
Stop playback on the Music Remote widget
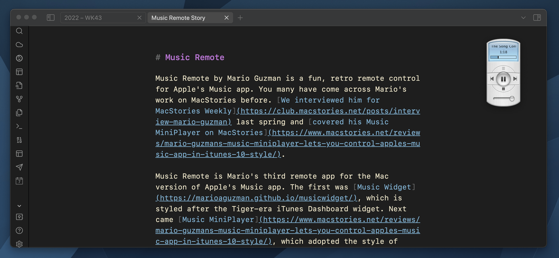[503, 89]
